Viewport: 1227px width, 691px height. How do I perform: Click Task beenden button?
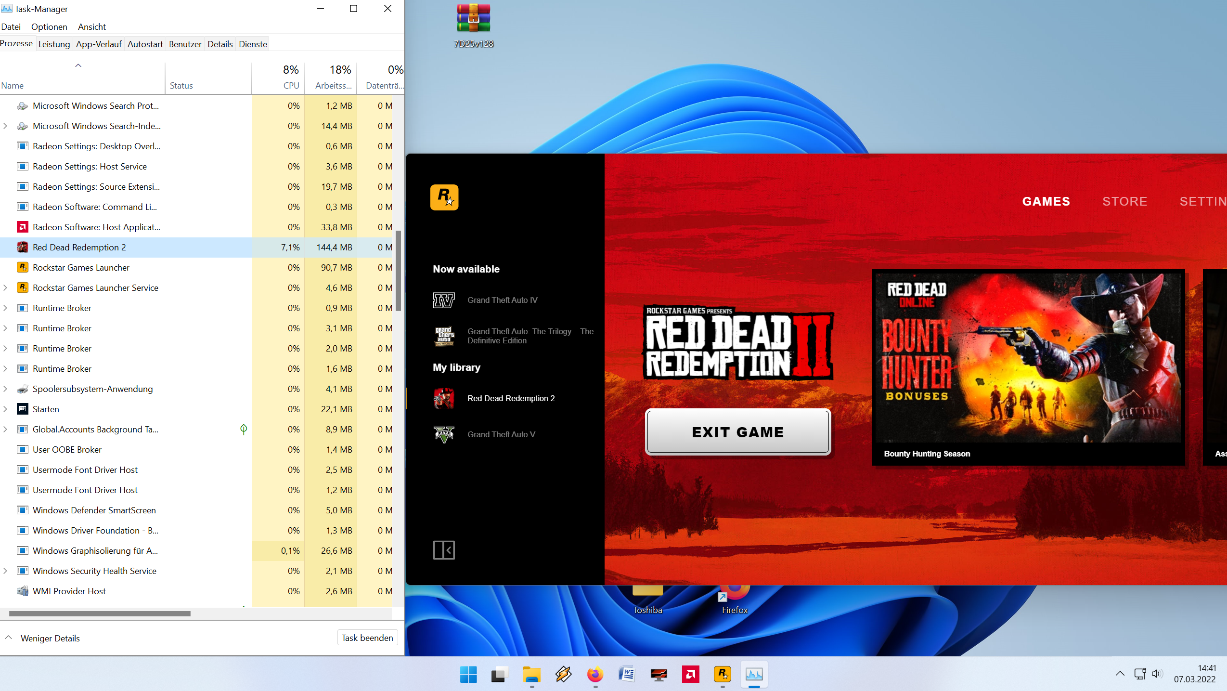(367, 638)
